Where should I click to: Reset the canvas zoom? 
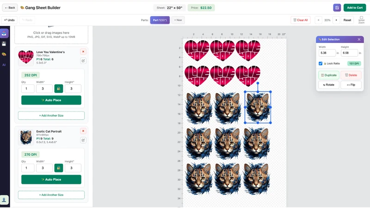[347, 20]
